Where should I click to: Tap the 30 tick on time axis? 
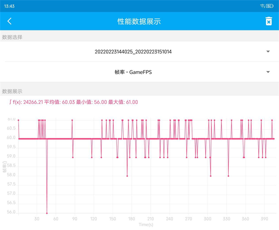37,218
